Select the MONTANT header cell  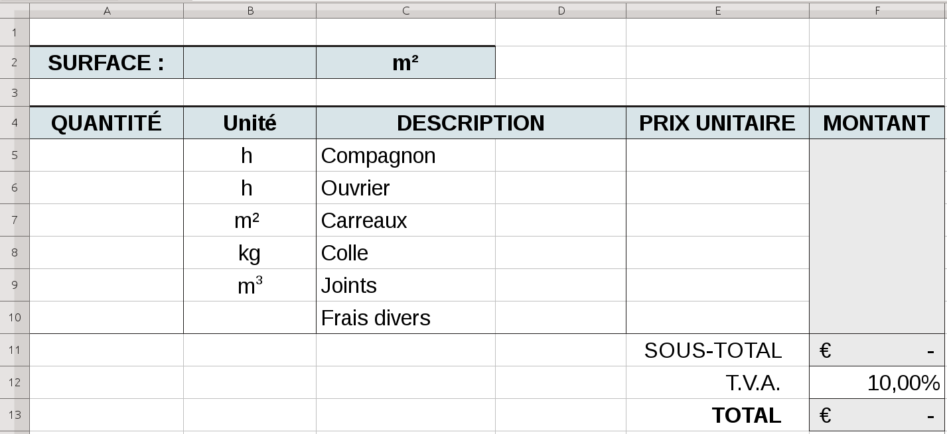point(876,123)
